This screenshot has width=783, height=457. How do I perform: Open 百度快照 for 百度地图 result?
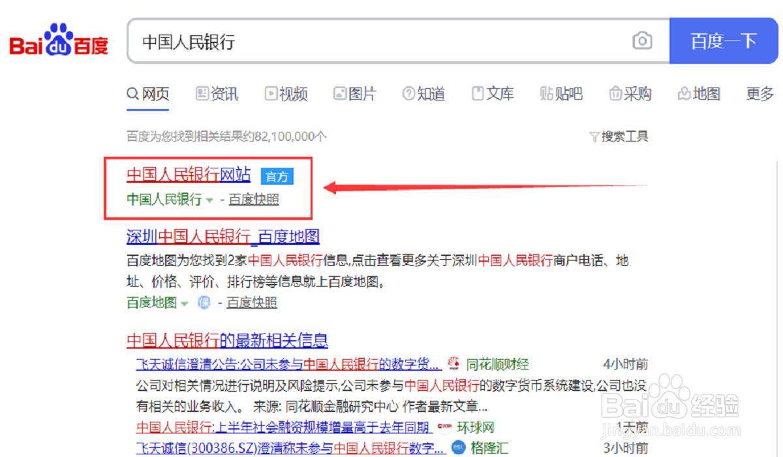pos(252,302)
